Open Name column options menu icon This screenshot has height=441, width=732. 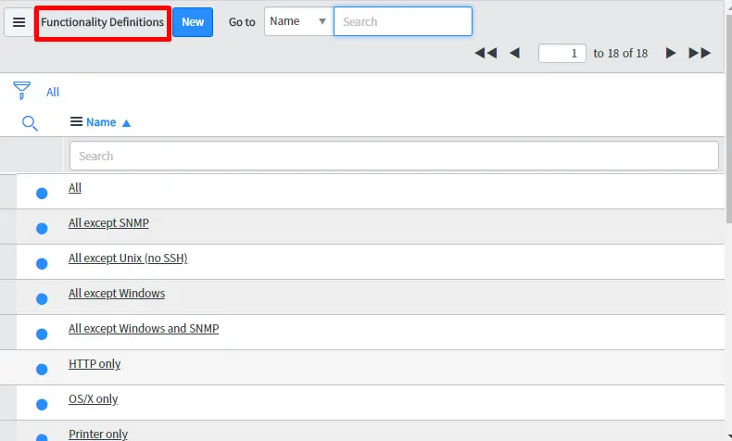(x=76, y=121)
